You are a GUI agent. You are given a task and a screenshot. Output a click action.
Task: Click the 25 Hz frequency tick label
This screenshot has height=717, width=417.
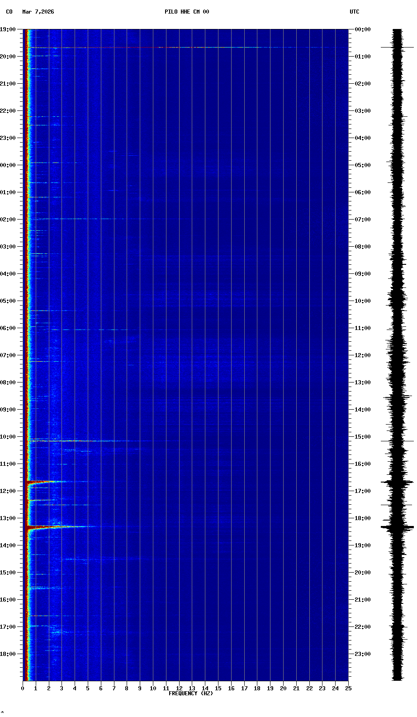tap(348, 688)
